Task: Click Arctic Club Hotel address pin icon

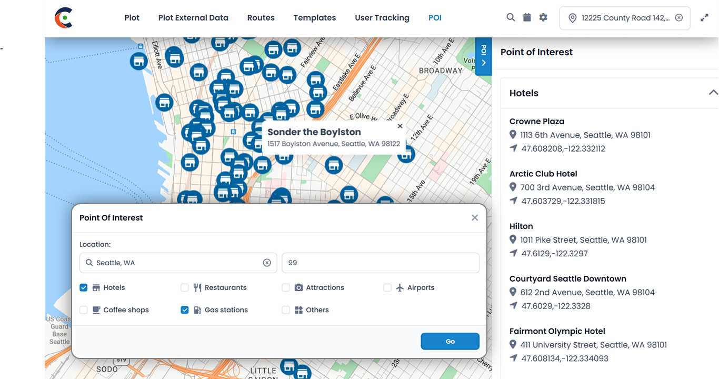Action: pyautogui.click(x=513, y=187)
